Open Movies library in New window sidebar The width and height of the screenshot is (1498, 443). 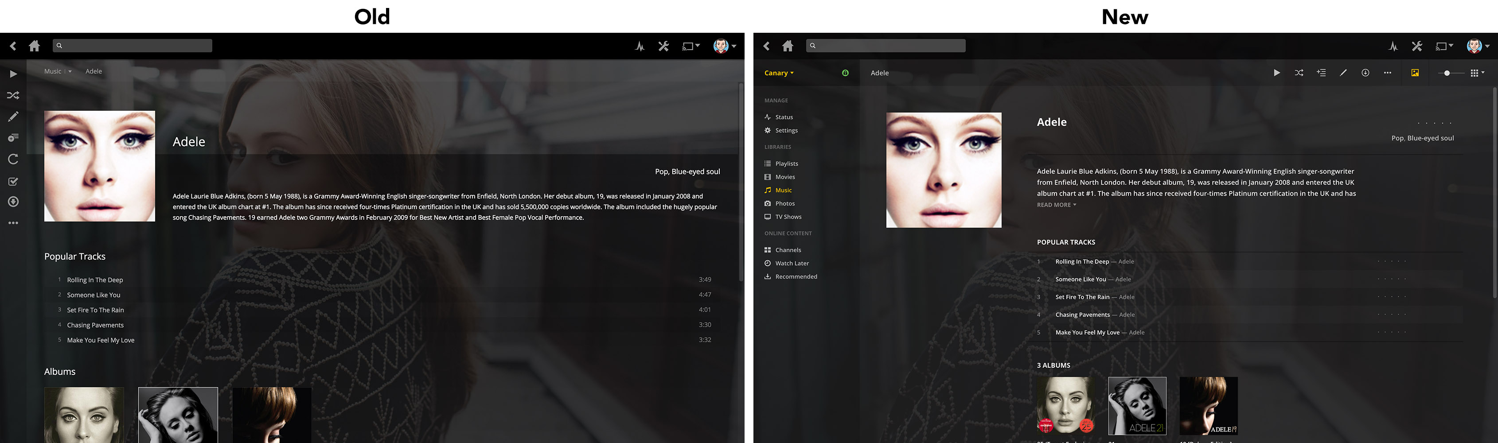pyautogui.click(x=779, y=177)
